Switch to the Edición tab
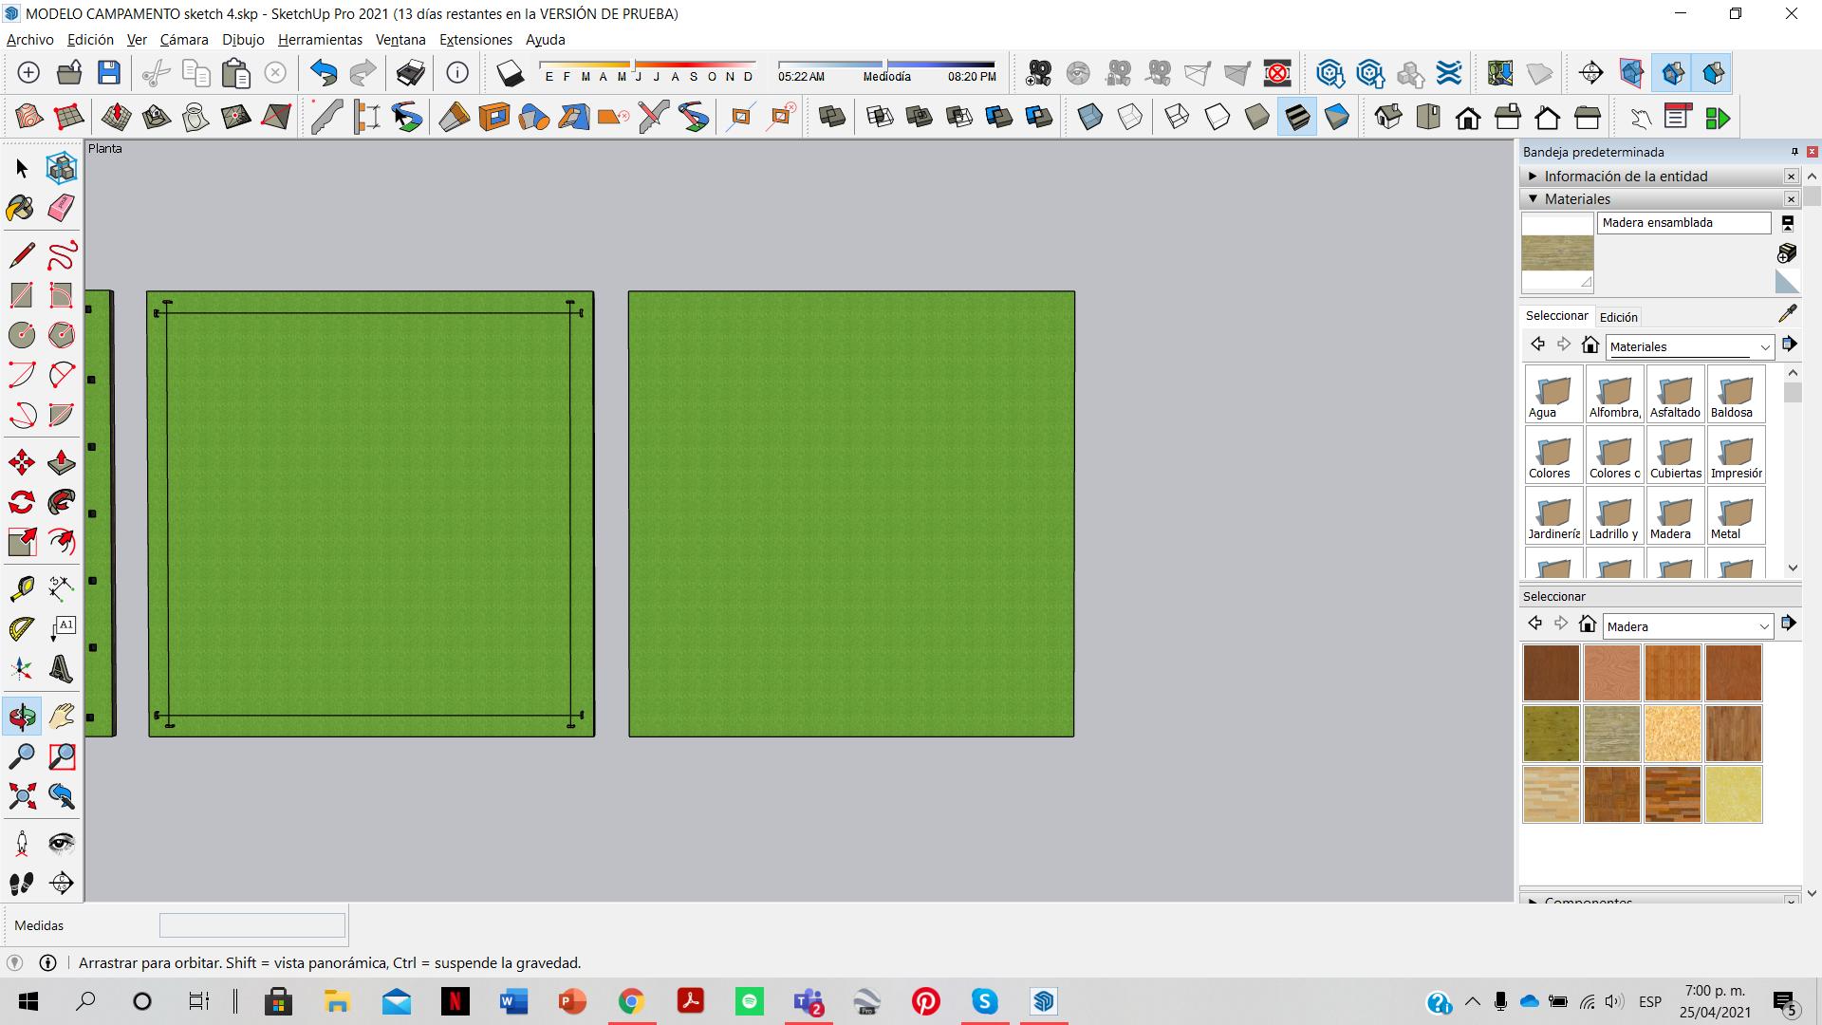Viewport: 1822px width, 1025px height. (1618, 317)
